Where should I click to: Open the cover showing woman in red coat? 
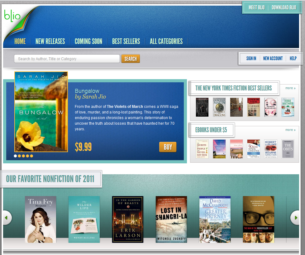(236, 107)
